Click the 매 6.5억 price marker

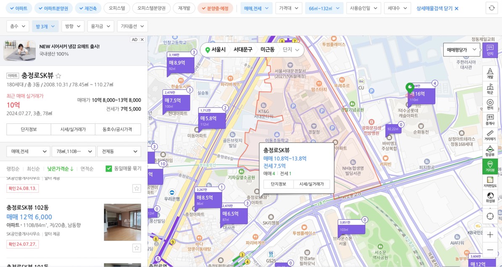point(234,214)
